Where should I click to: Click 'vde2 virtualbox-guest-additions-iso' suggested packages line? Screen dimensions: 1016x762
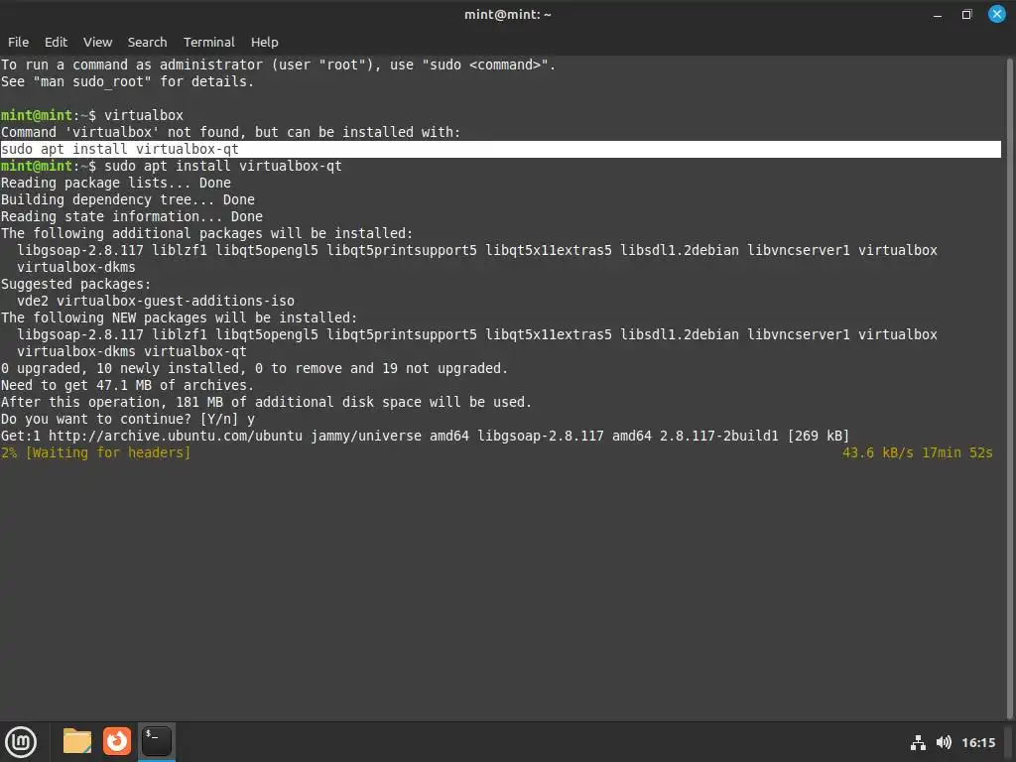coord(156,301)
